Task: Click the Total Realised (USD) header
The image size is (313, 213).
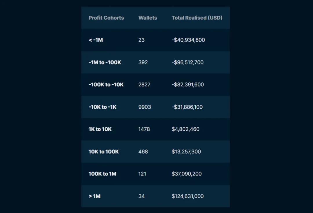Action: pyautogui.click(x=197, y=18)
